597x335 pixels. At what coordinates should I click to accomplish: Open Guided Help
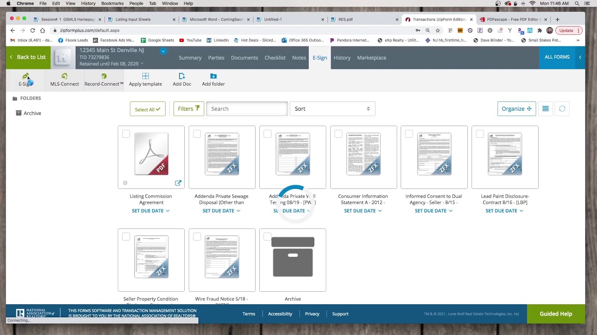coord(556,314)
